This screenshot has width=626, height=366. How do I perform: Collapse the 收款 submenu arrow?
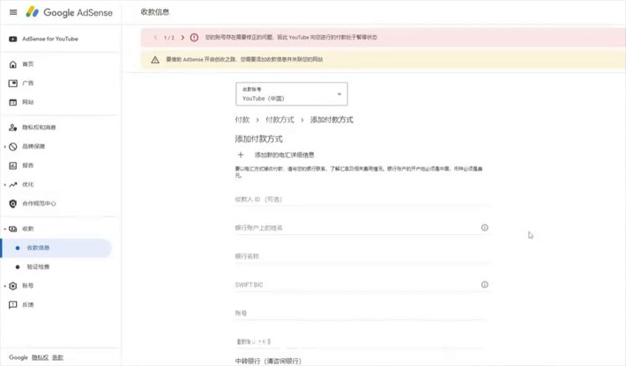pyautogui.click(x=4, y=229)
